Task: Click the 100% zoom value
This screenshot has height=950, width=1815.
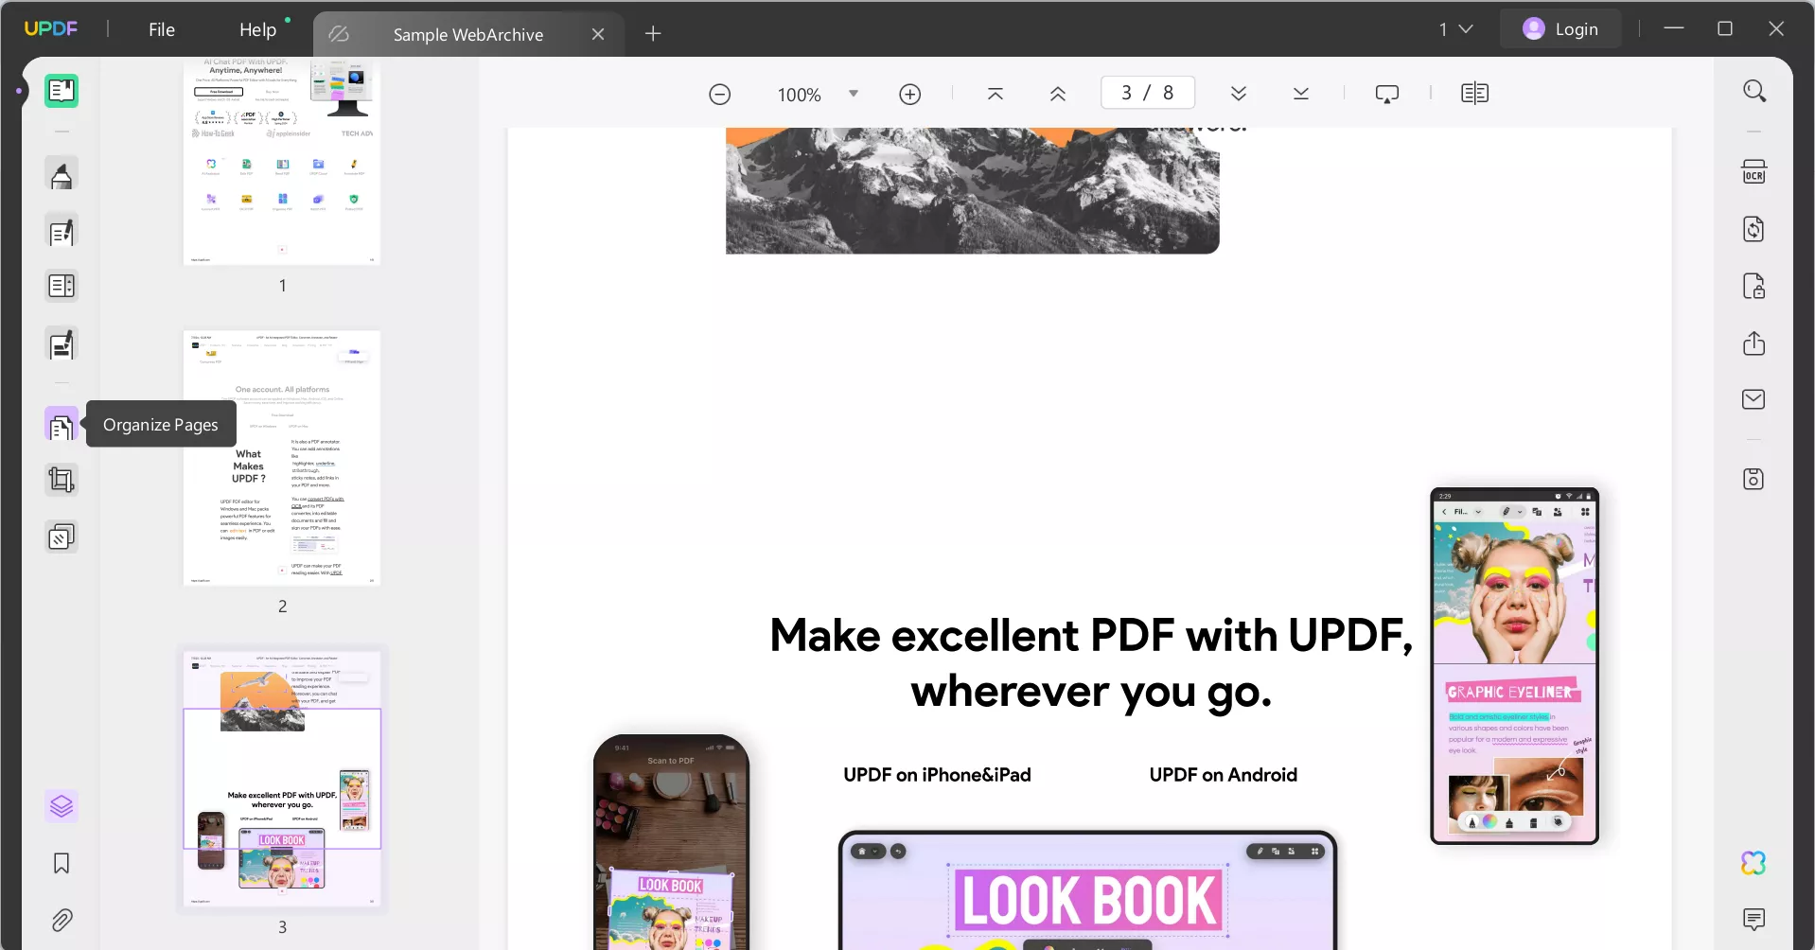Action: click(800, 95)
